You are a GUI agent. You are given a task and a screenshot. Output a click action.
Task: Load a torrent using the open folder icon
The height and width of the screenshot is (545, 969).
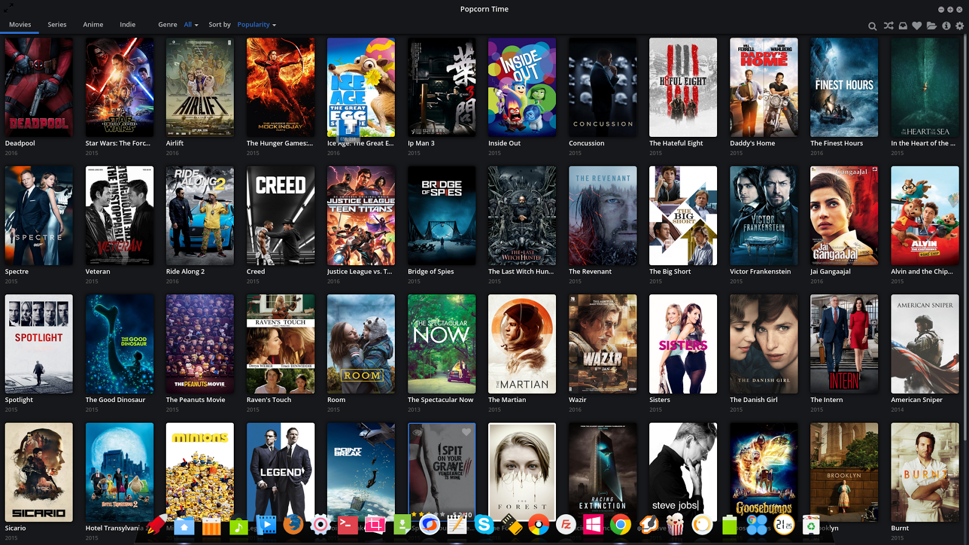[x=931, y=26]
